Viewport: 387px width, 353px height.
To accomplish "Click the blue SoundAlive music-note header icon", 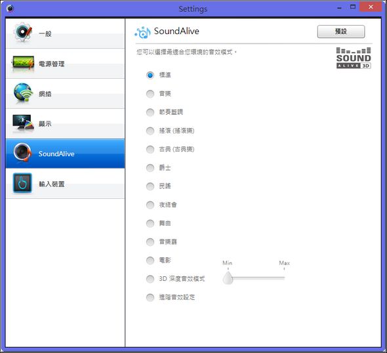I will (142, 32).
